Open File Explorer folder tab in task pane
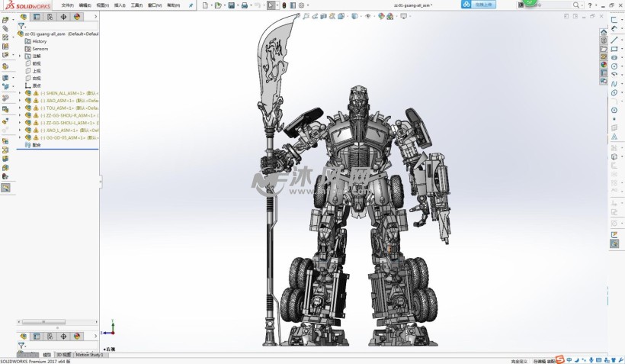The height and width of the screenshot is (364, 625). click(604, 49)
